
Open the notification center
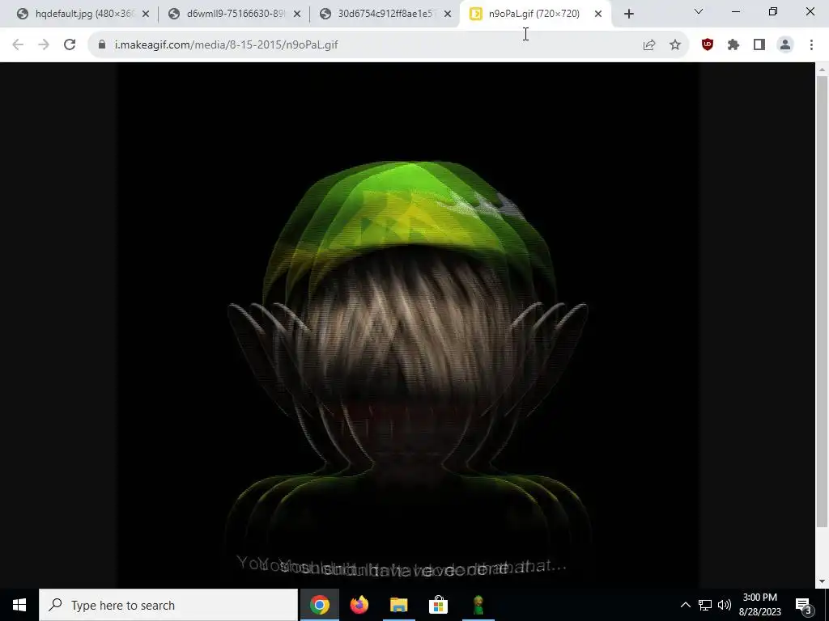(804, 605)
